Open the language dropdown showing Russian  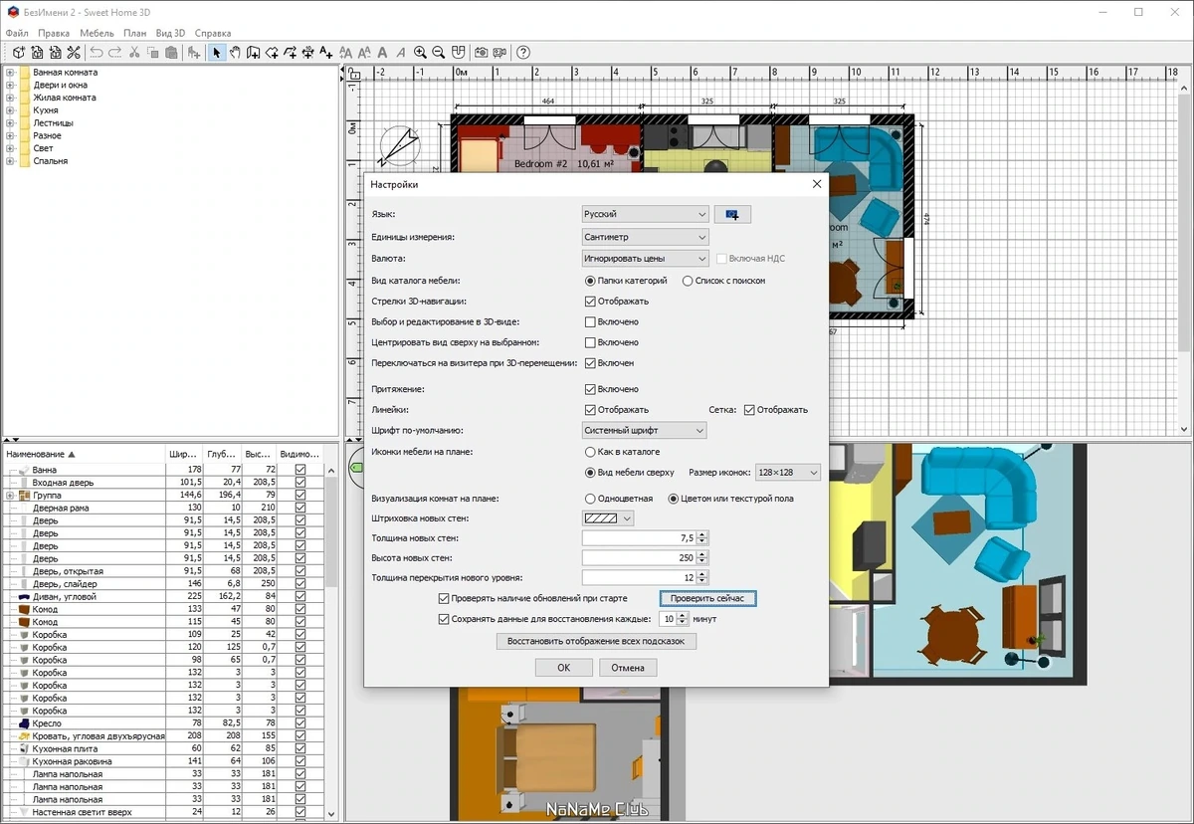click(645, 214)
